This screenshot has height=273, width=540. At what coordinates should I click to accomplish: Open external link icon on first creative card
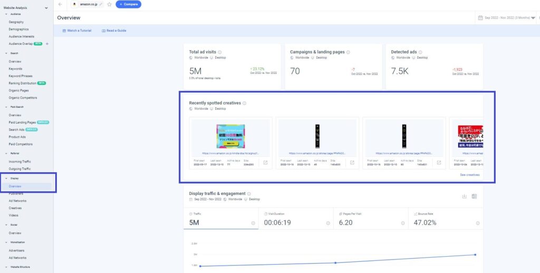265,163
